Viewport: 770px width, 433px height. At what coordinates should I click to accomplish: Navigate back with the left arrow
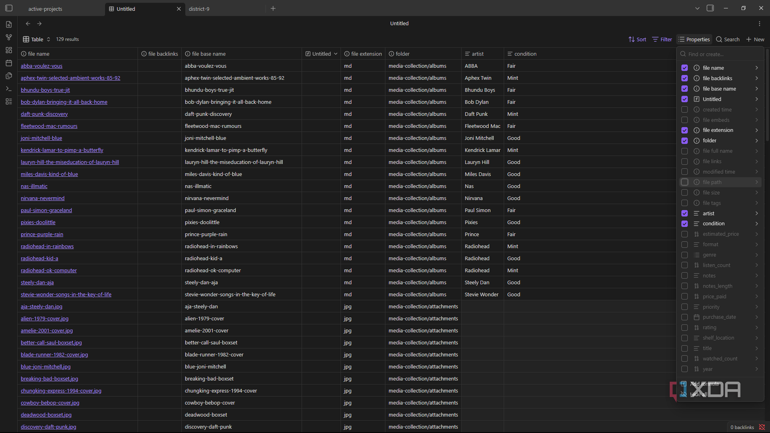28,23
